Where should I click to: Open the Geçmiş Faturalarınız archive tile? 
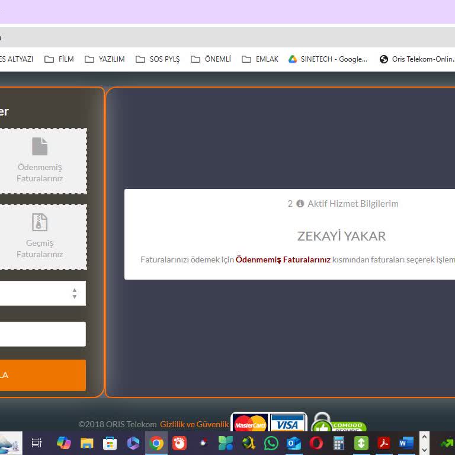click(x=41, y=237)
